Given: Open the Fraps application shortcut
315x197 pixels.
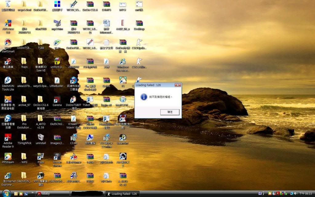Looking at the screenshot, I should coord(41,156).
